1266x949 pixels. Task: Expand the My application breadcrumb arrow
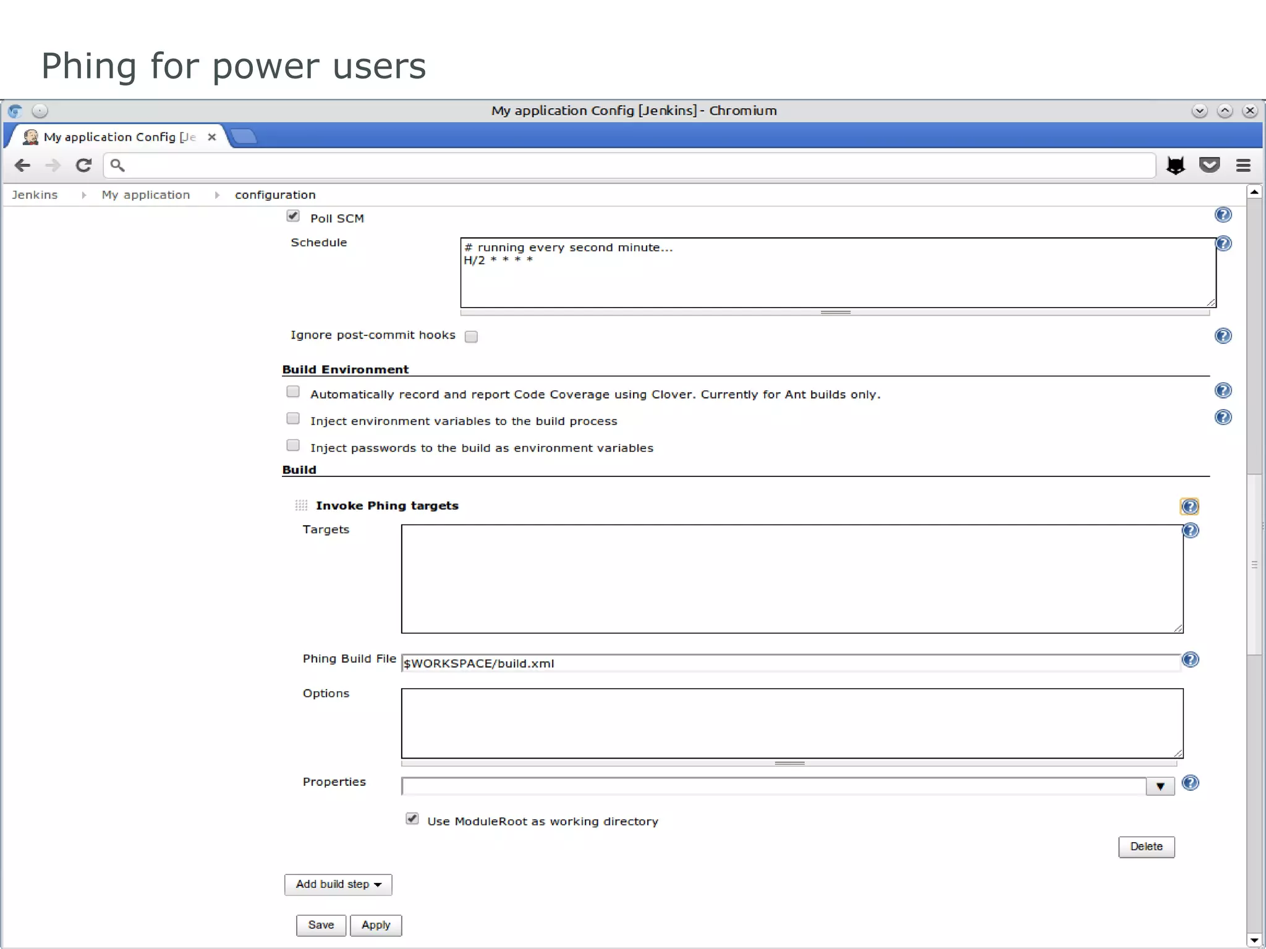(x=217, y=195)
